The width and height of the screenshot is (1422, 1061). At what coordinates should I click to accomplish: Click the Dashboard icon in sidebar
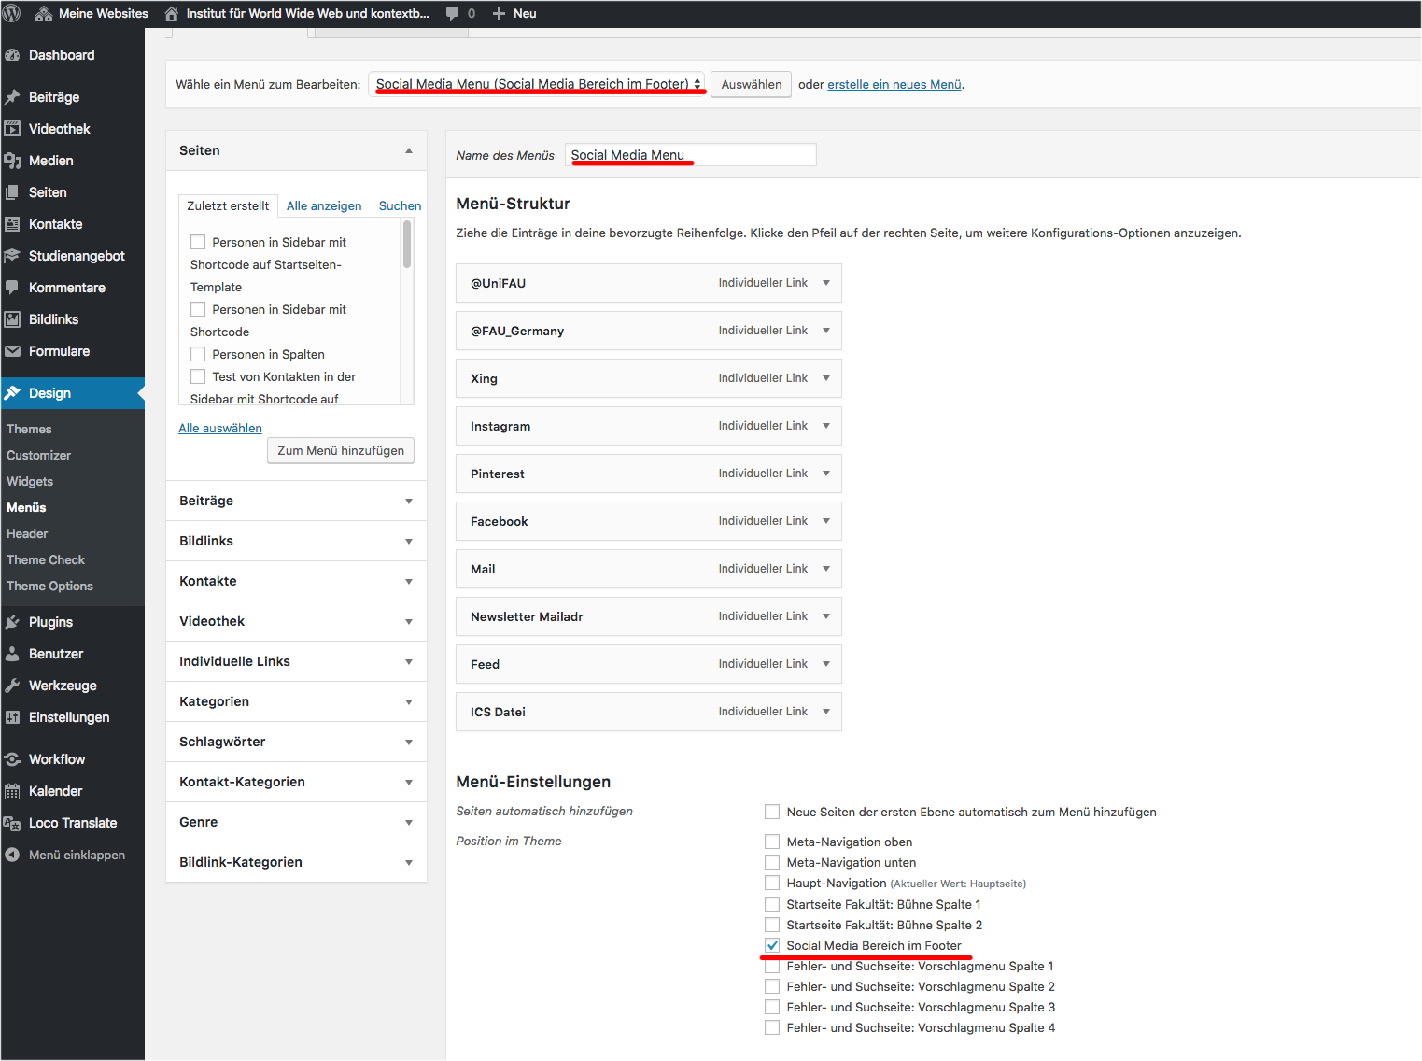point(13,55)
